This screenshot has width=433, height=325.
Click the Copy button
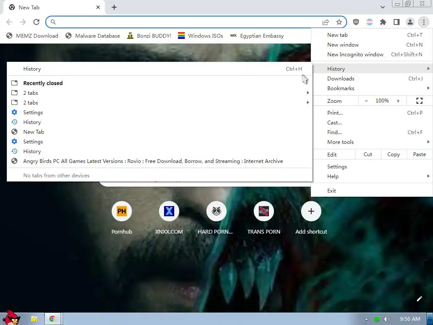(x=394, y=154)
